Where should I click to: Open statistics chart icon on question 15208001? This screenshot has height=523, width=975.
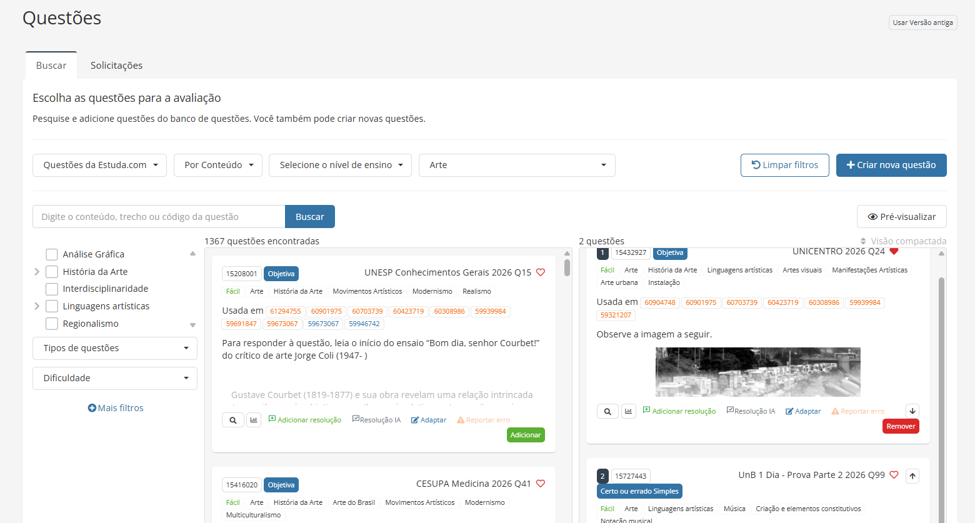click(254, 420)
